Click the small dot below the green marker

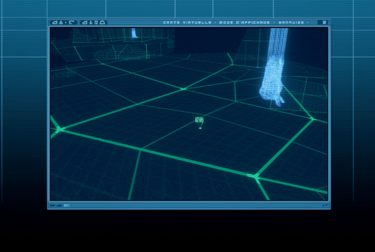coord(199,128)
